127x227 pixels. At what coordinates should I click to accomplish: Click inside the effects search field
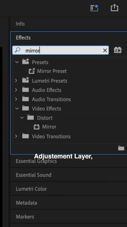[x=60, y=50]
